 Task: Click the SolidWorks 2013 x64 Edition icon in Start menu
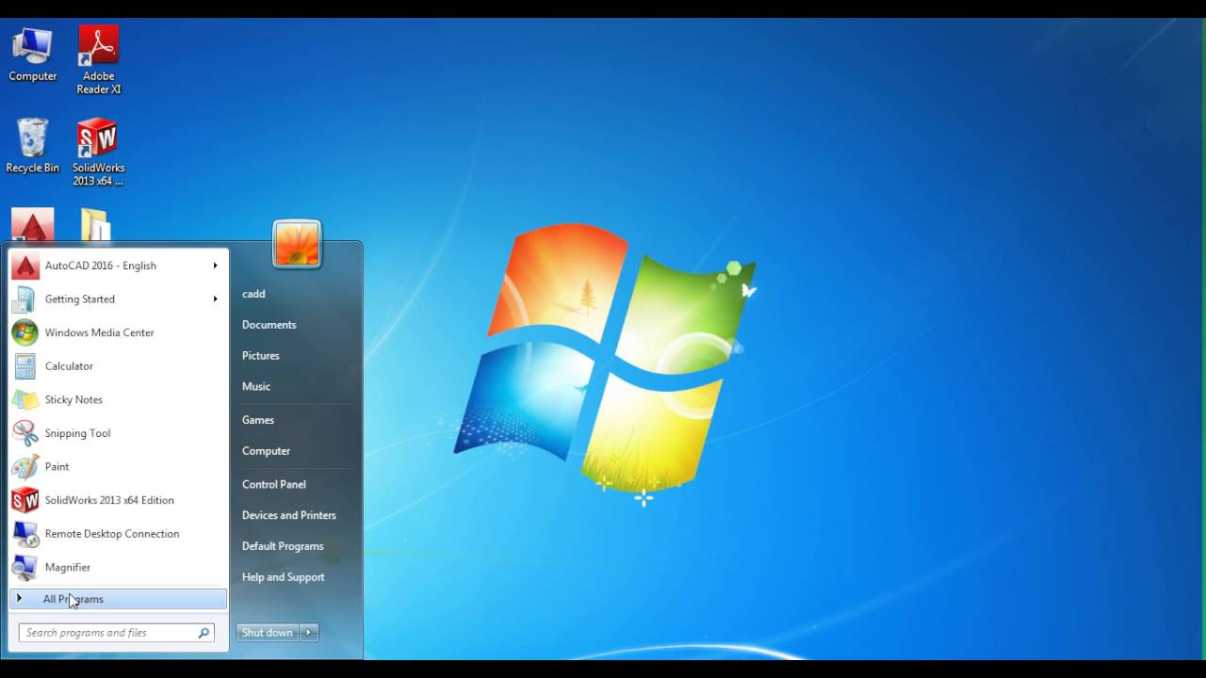point(25,500)
